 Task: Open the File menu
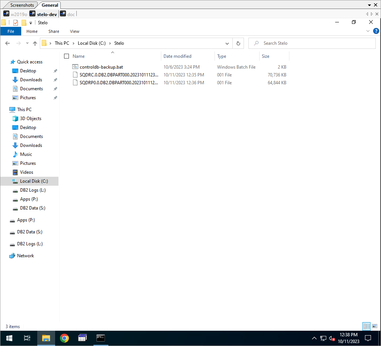pos(11,31)
